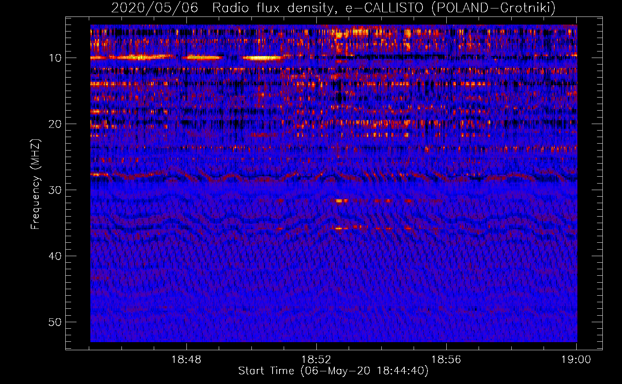Click the 30 MHz frequency tick label
The image size is (622, 384).
coord(55,190)
